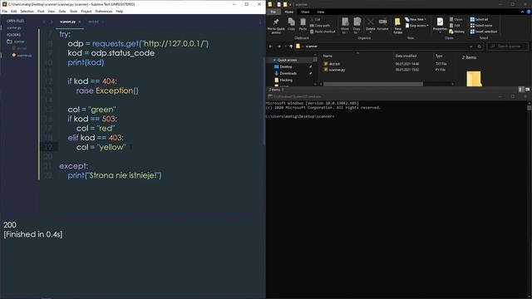Open the Find menu in Sublime Text
This screenshot has width=532, height=299.
(41, 11)
